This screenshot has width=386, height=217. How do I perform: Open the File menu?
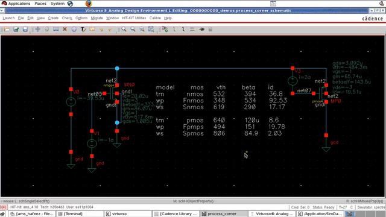coord(21,18)
